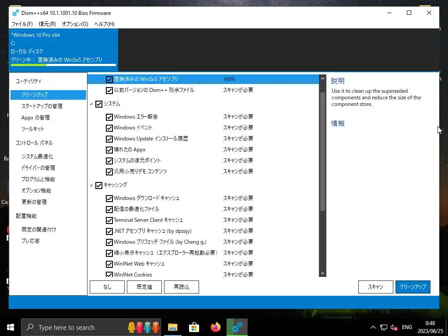The width and height of the screenshot is (448, 336).
Task: Toggle 汎用小売りデモ コンテンツ checkbox
Action: pos(109,171)
